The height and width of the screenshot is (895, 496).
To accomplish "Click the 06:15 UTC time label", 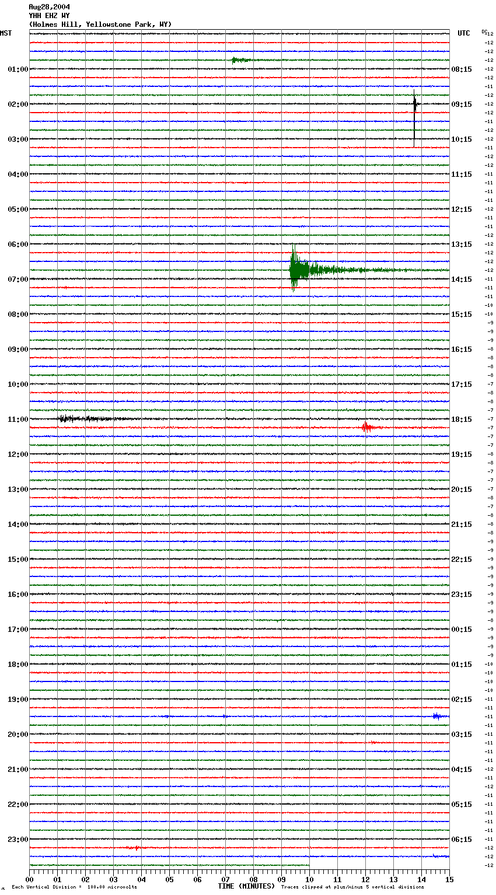I will 462,840.
